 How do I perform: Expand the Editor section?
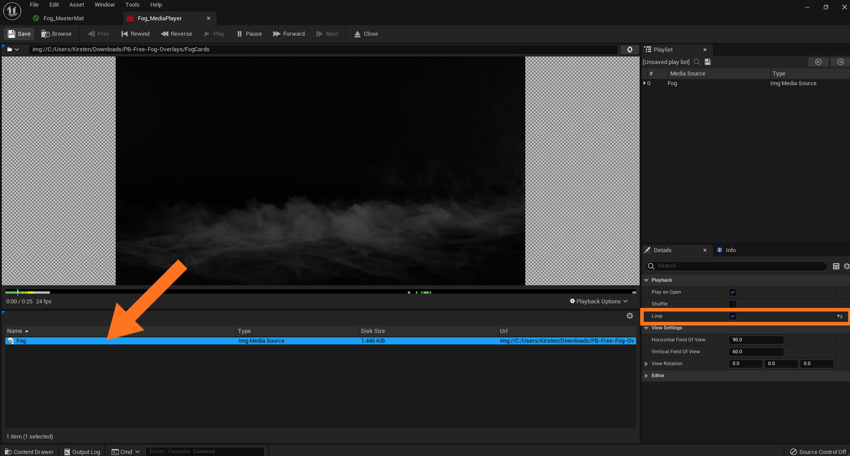coord(647,376)
